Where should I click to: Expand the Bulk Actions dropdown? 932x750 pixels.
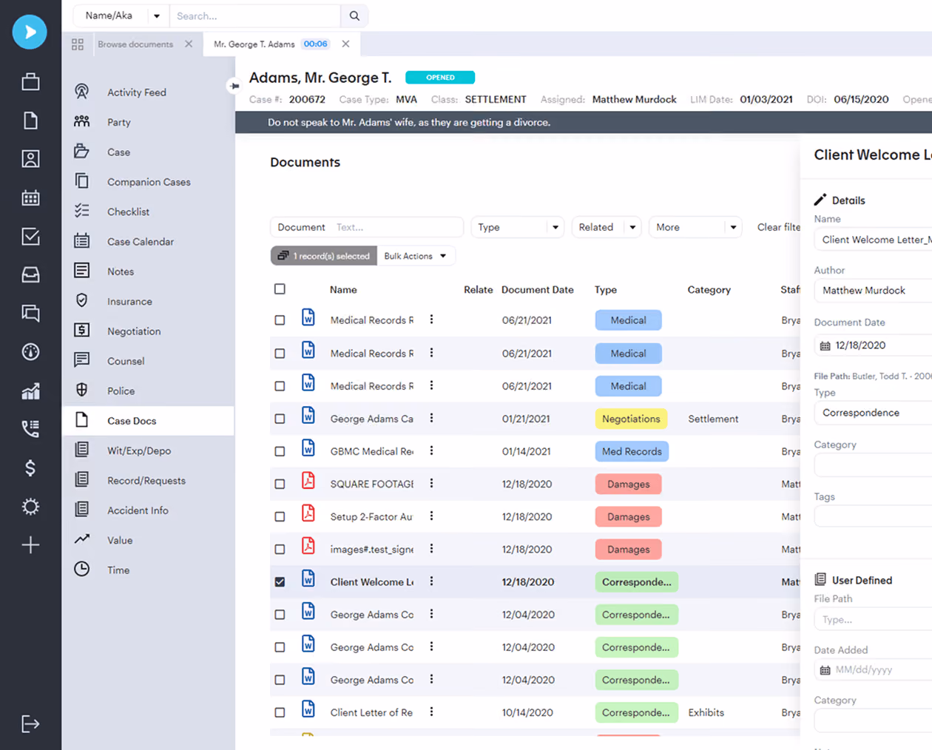[416, 256]
